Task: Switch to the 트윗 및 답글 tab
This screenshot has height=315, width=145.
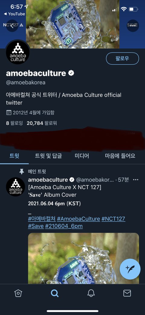Action: 48,156
